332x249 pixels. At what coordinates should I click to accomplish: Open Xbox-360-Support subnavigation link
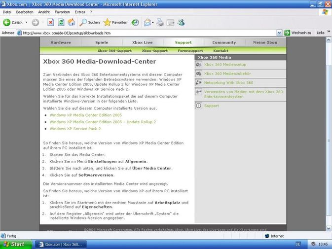[114, 51]
